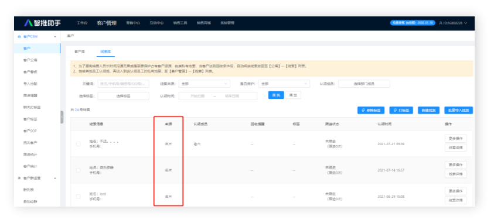The width and height of the screenshot is (494, 223).
Task: Tick the checkbox for the 不还。。。。 lead row
Action: 78,144
